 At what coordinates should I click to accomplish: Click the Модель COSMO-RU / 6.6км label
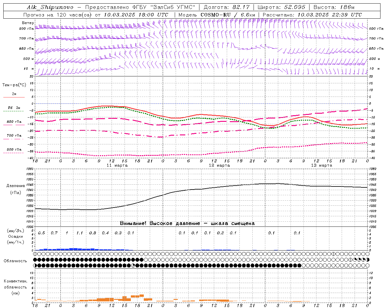tap(217, 15)
